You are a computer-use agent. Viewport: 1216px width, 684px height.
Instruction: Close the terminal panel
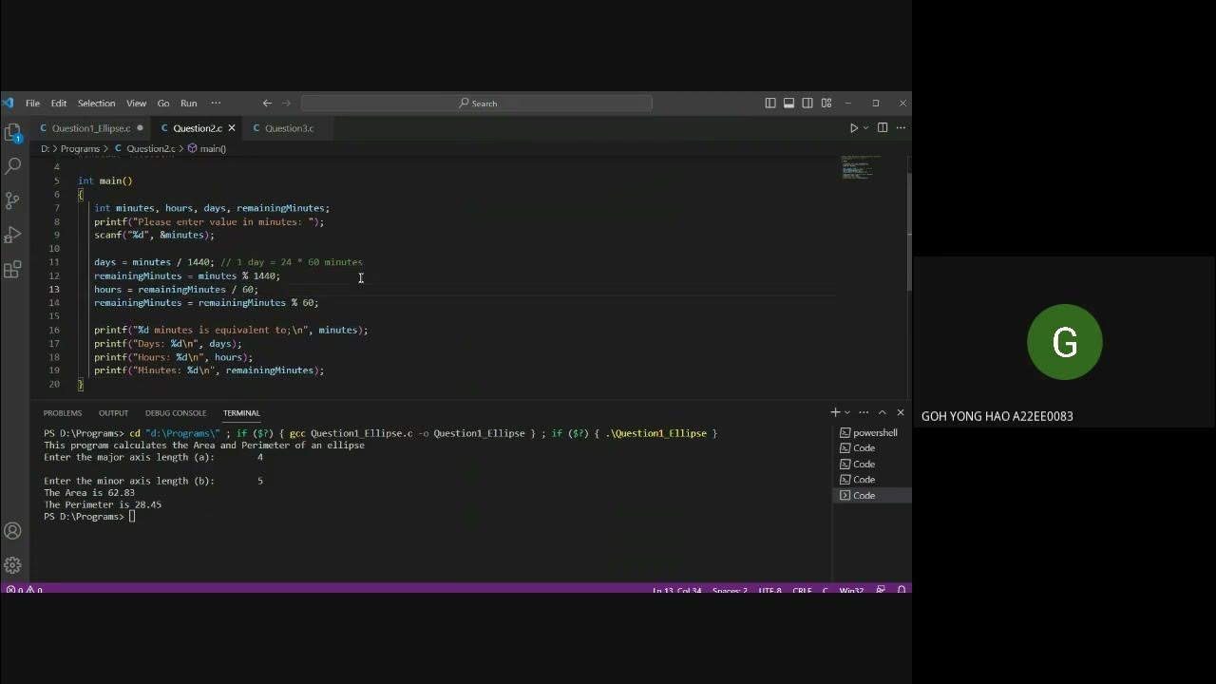point(901,412)
